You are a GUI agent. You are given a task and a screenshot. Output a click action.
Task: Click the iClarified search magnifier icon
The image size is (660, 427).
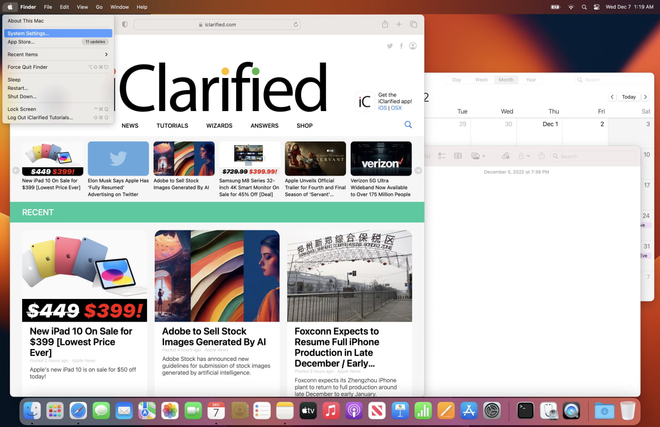(x=408, y=124)
